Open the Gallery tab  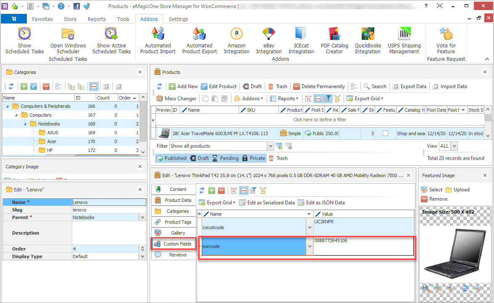coord(173,233)
